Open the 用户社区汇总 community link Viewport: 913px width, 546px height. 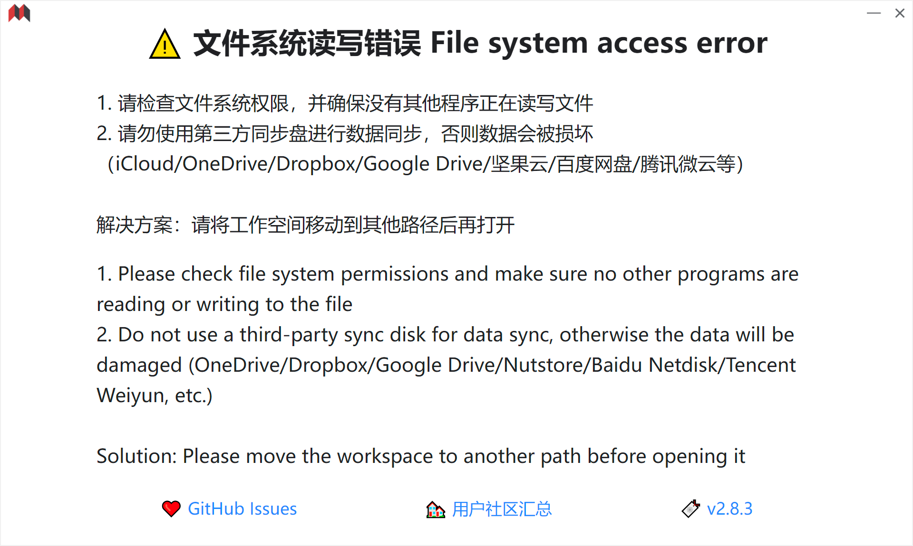pos(502,509)
